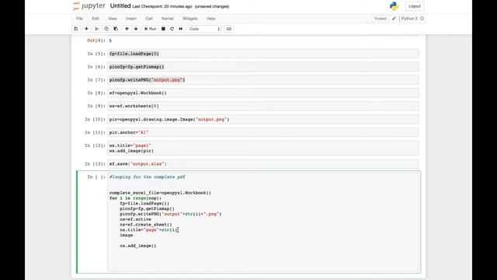The height and width of the screenshot is (280, 497).
Task: Select cell In [9] ws=ef.worksheets[0]
Action: point(262,106)
